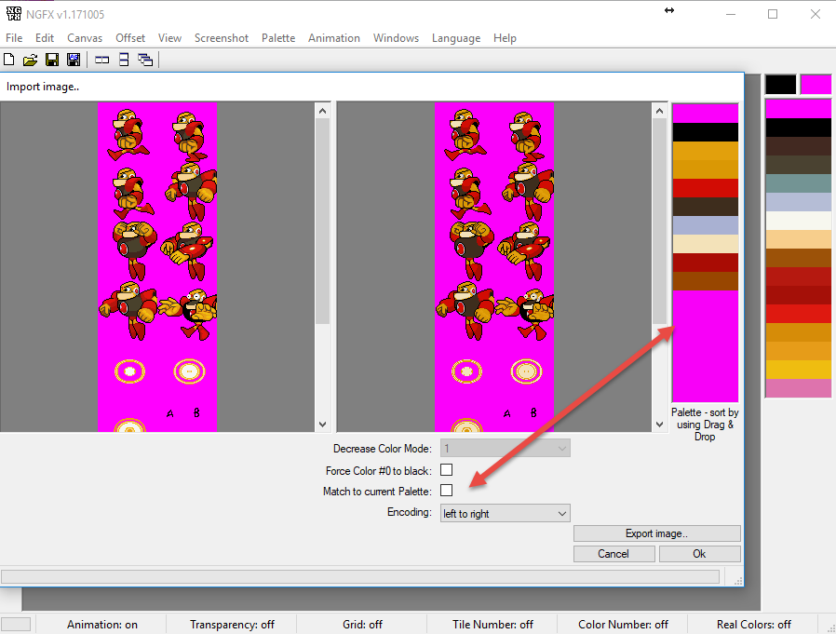This screenshot has height=634, width=836.
Task: Check Match to current Palette box
Action: (x=447, y=491)
